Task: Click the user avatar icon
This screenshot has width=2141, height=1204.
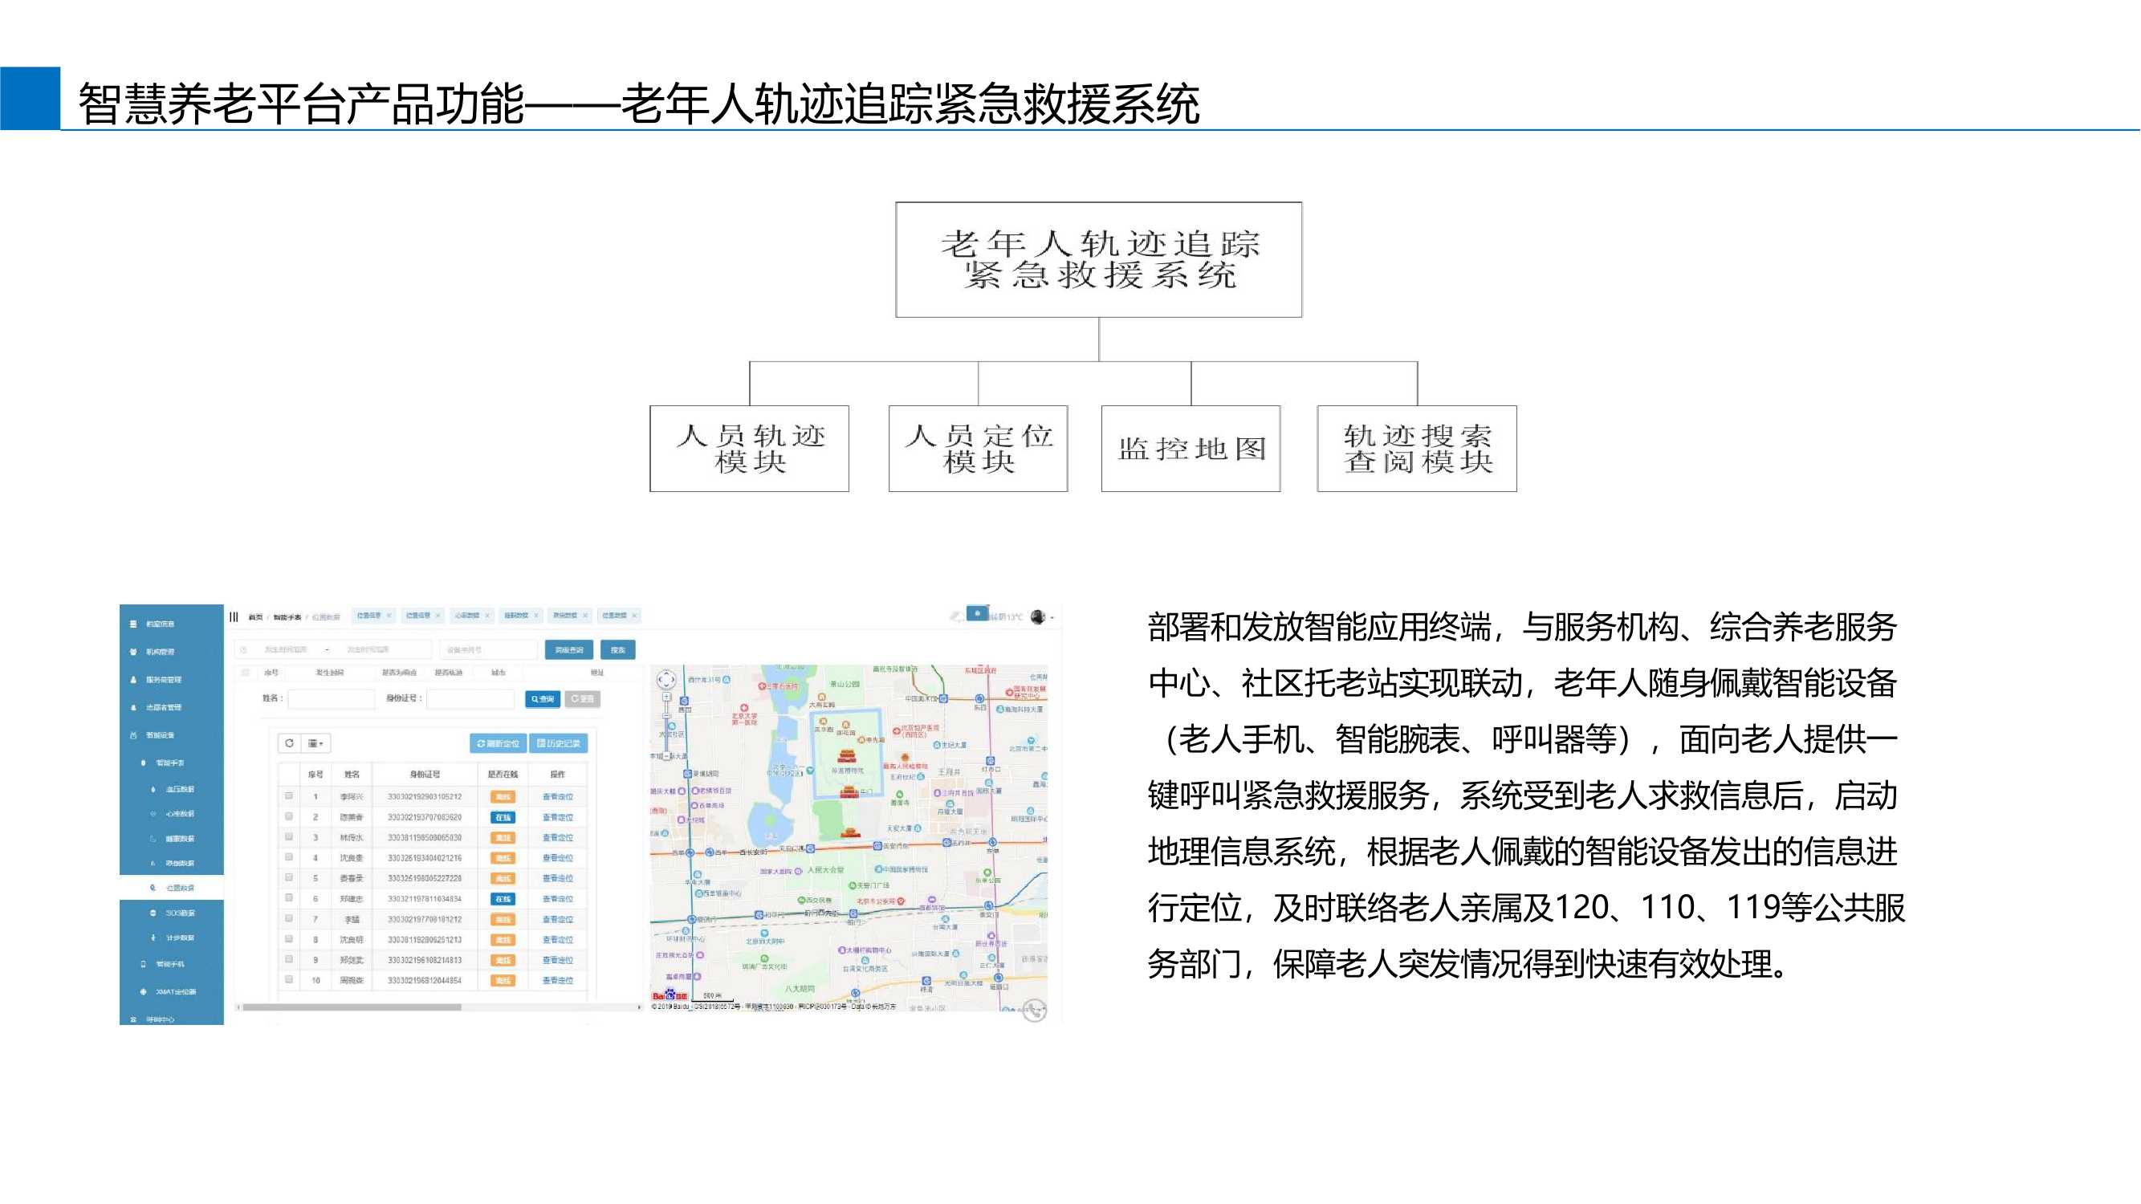Action: point(1037,616)
